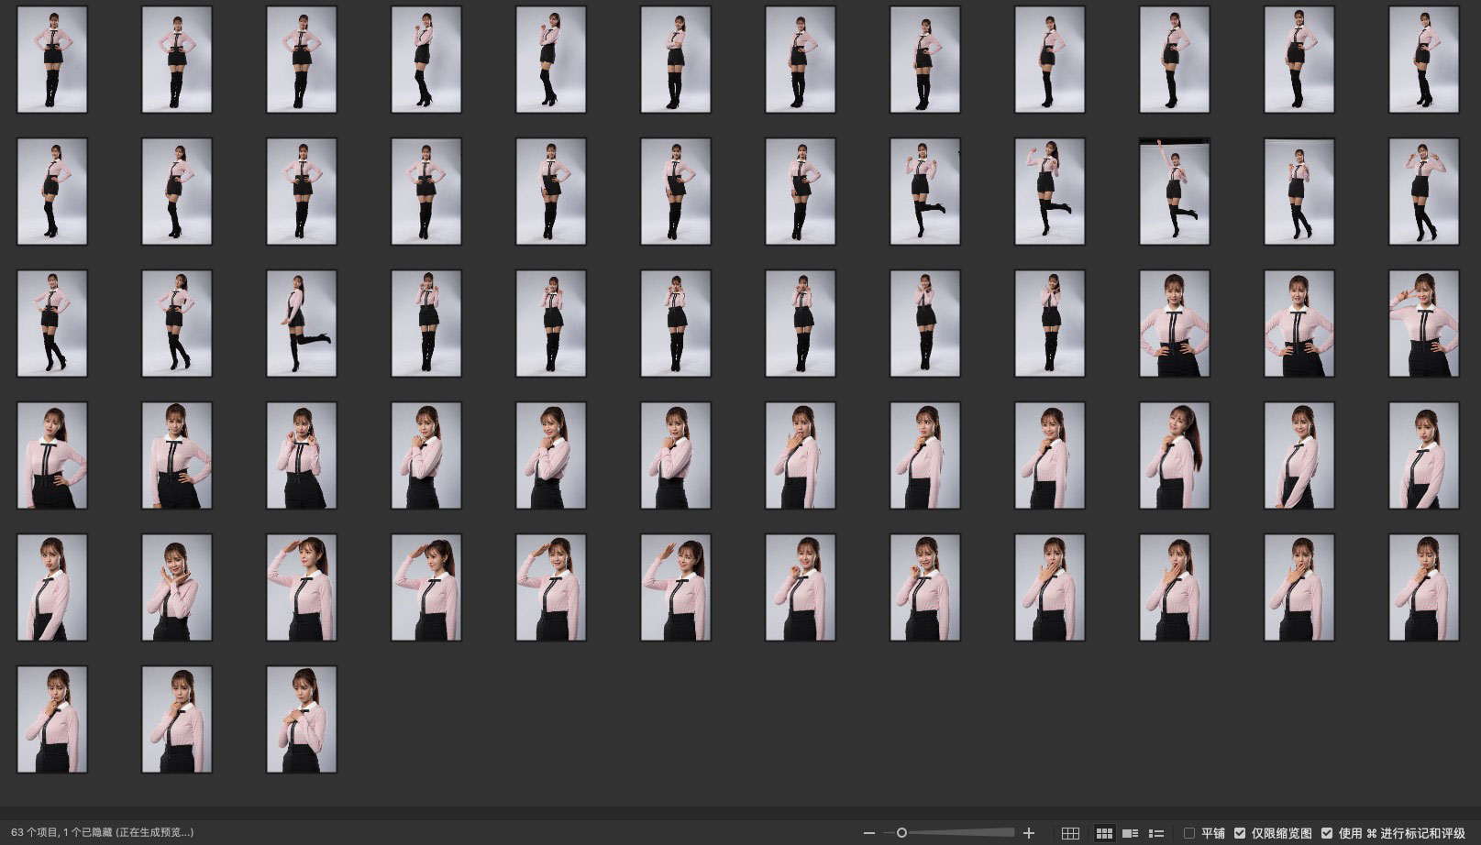Click the plus icon to enlarge thumbnails

coord(1029,833)
